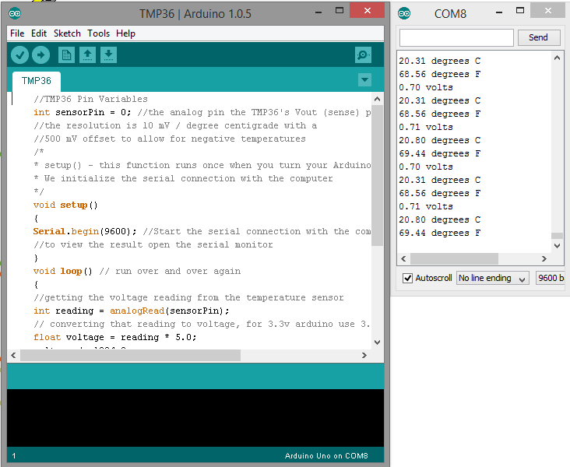The height and width of the screenshot is (467, 570).
Task: Click the 'Serial.begin(9600);' code line
Action: tap(202, 231)
